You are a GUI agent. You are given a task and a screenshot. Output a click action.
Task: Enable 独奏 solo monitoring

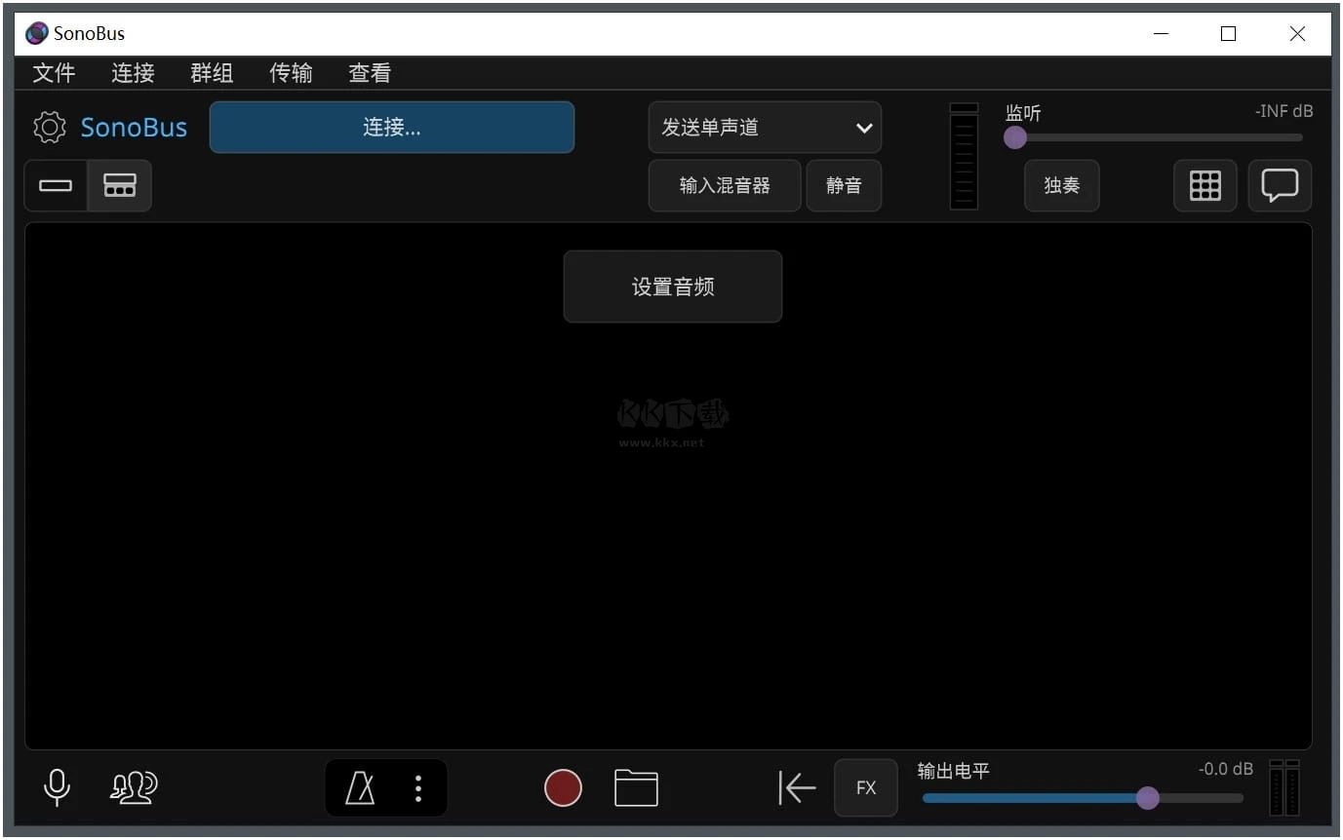pos(1061,185)
